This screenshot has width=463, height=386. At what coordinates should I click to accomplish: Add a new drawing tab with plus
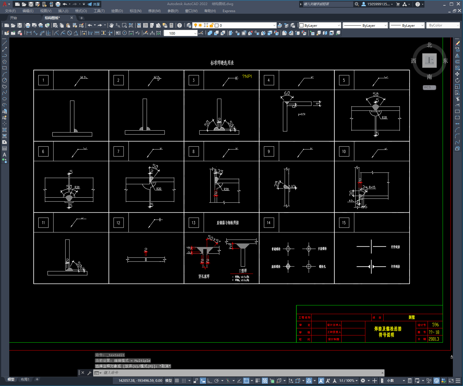(82, 18)
